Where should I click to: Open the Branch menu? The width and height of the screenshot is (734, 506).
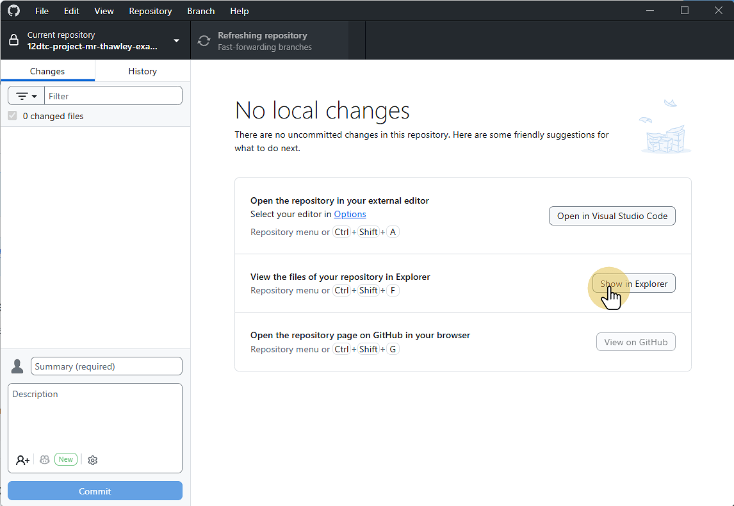(x=200, y=11)
